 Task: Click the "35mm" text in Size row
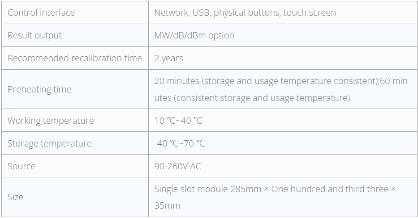167,205
